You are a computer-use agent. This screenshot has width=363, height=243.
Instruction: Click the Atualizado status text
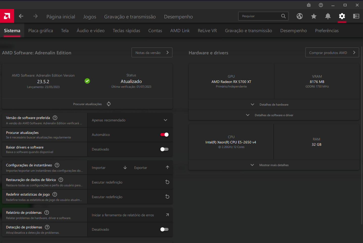[131, 81]
